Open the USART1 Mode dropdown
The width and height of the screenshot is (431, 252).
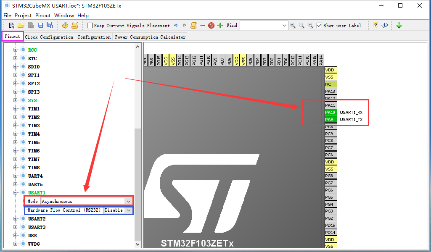(x=128, y=201)
